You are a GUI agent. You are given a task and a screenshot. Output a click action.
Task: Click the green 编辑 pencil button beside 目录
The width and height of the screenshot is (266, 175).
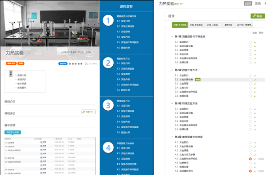pyautogui.click(x=257, y=16)
